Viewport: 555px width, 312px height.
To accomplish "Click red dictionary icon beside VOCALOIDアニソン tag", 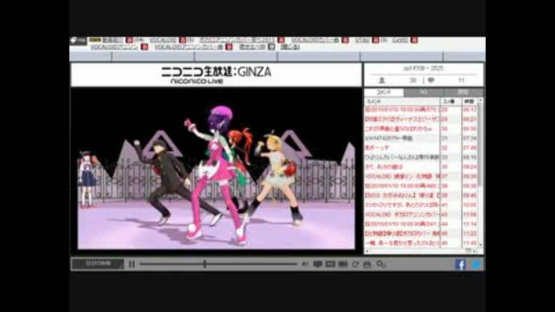I will 145,47.
